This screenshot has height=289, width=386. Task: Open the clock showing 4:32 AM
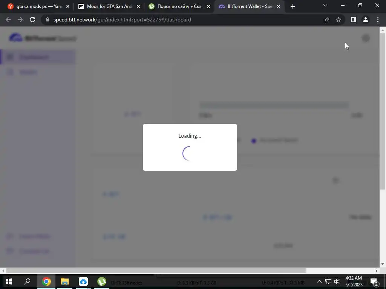[354, 281]
